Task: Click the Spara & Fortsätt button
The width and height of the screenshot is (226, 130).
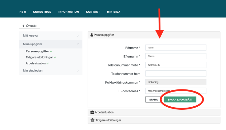Action: (180, 100)
